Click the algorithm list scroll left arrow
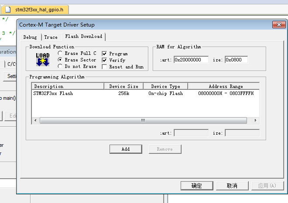This screenshot has width=288, height=203. click(x=35, y=121)
